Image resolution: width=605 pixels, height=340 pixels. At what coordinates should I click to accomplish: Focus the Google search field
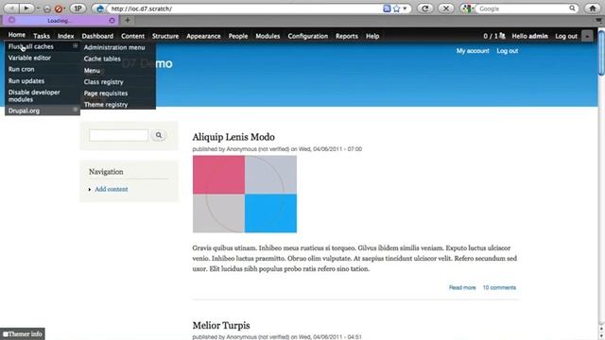[523, 8]
